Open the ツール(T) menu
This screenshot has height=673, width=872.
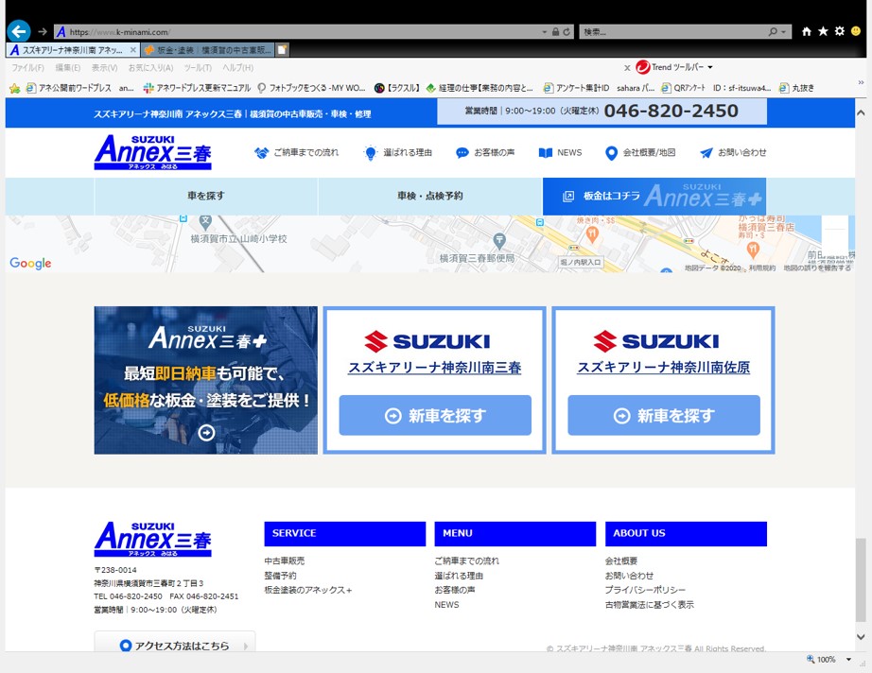(198, 68)
